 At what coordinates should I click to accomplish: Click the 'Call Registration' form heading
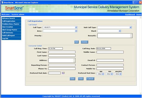click(x=35, y=21)
